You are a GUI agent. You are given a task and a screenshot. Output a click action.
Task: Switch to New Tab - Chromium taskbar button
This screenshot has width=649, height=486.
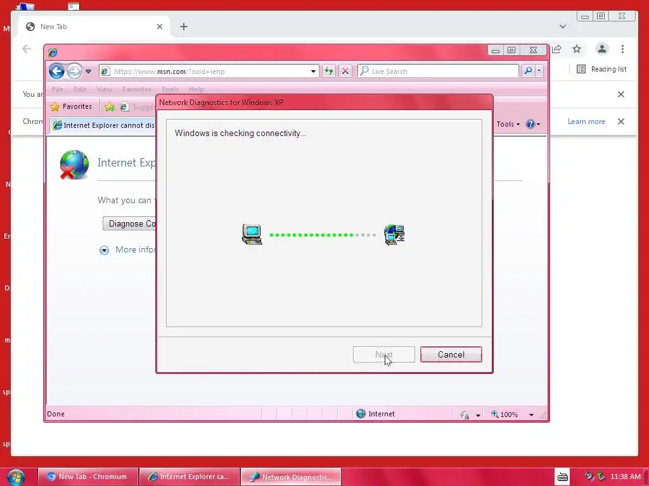tap(87, 477)
